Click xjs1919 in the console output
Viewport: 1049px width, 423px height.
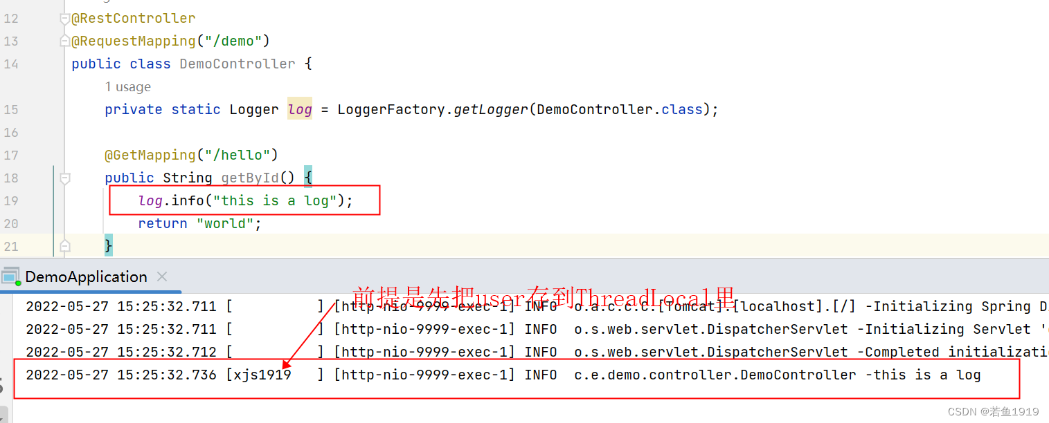point(262,375)
